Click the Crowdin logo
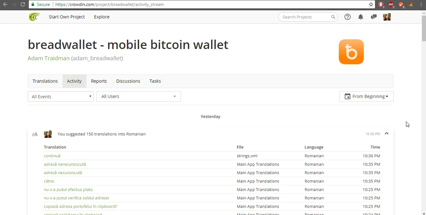The image size is (426, 215). [34, 17]
